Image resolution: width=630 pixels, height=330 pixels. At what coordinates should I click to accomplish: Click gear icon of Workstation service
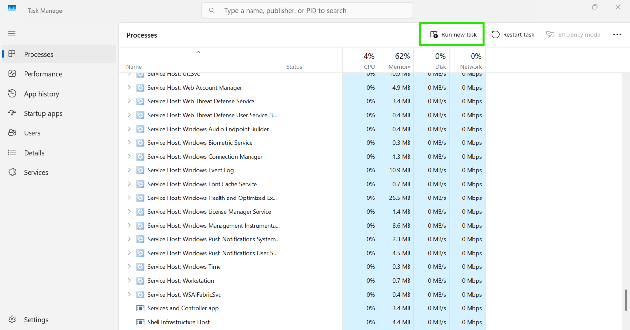click(x=140, y=281)
